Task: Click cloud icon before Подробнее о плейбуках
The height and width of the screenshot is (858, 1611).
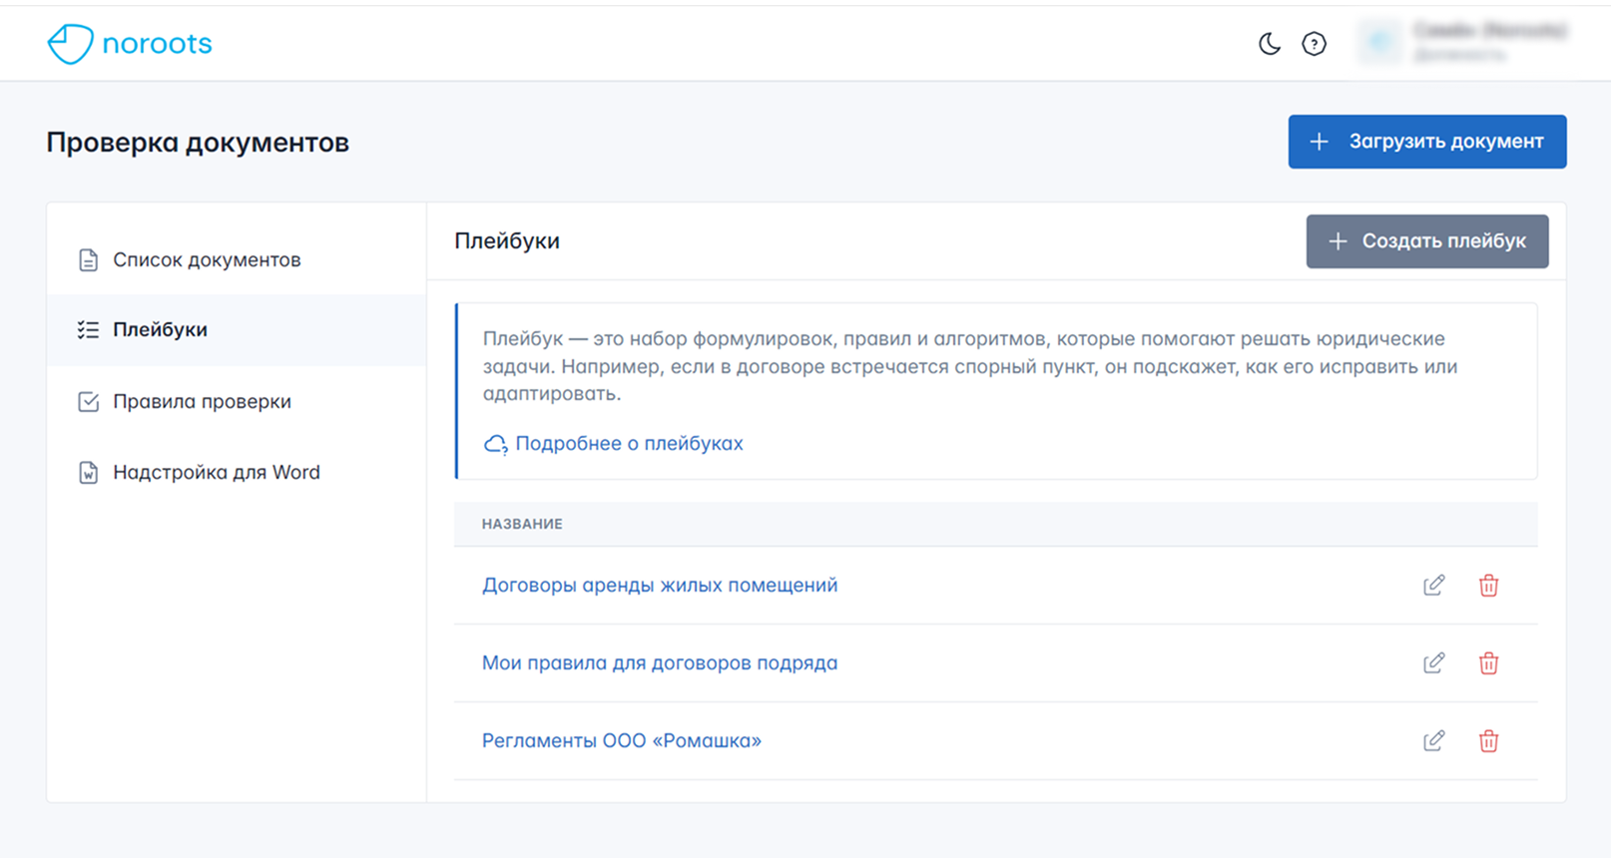Action: [495, 444]
